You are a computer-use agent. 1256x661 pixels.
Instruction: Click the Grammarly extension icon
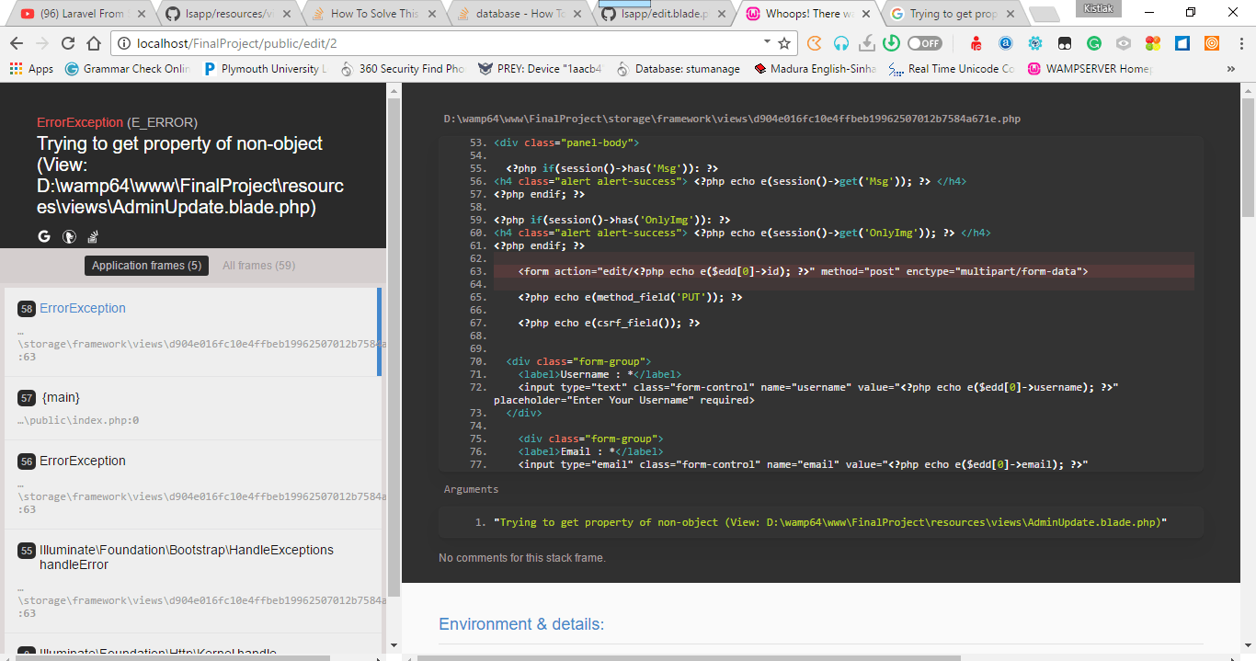click(1094, 43)
